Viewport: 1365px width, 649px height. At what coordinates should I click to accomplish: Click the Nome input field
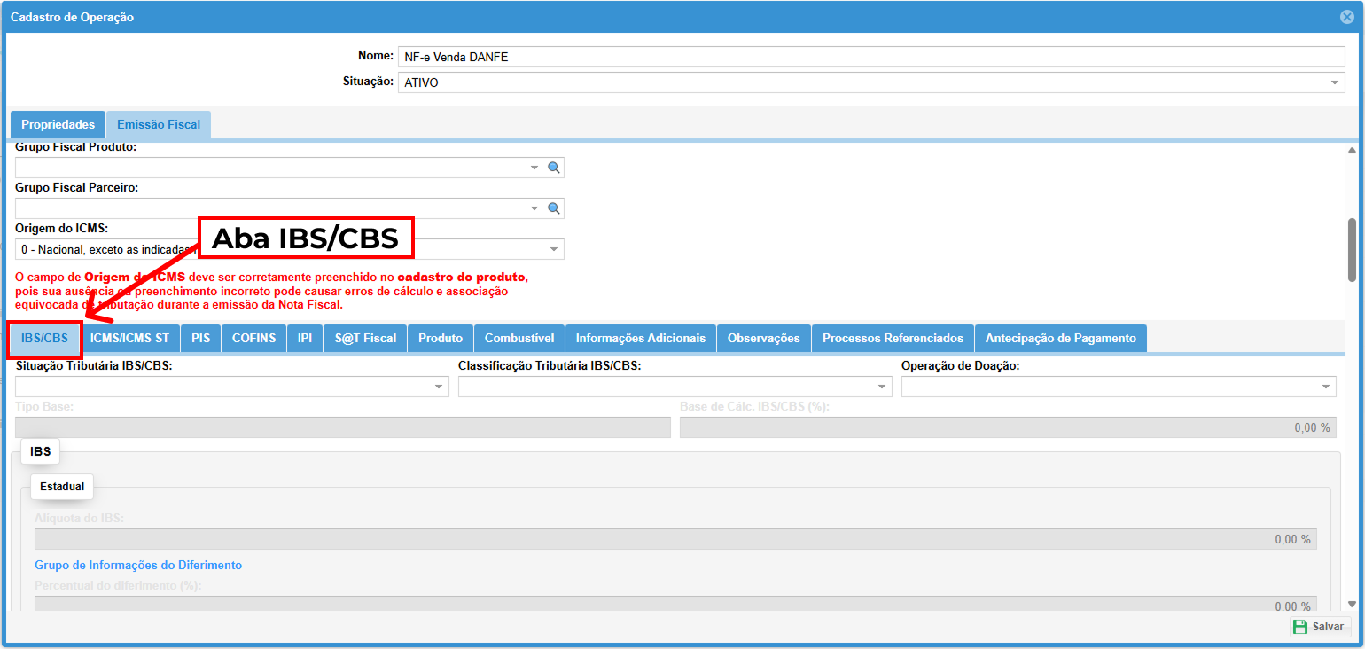(x=869, y=57)
